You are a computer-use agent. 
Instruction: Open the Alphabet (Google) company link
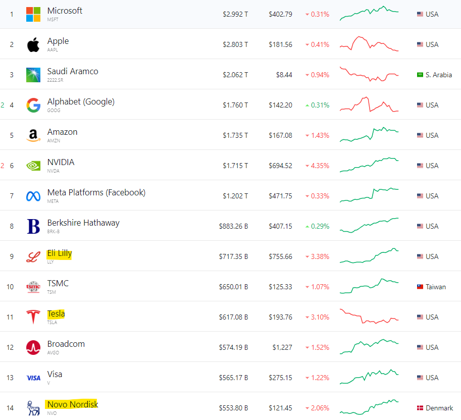click(81, 101)
